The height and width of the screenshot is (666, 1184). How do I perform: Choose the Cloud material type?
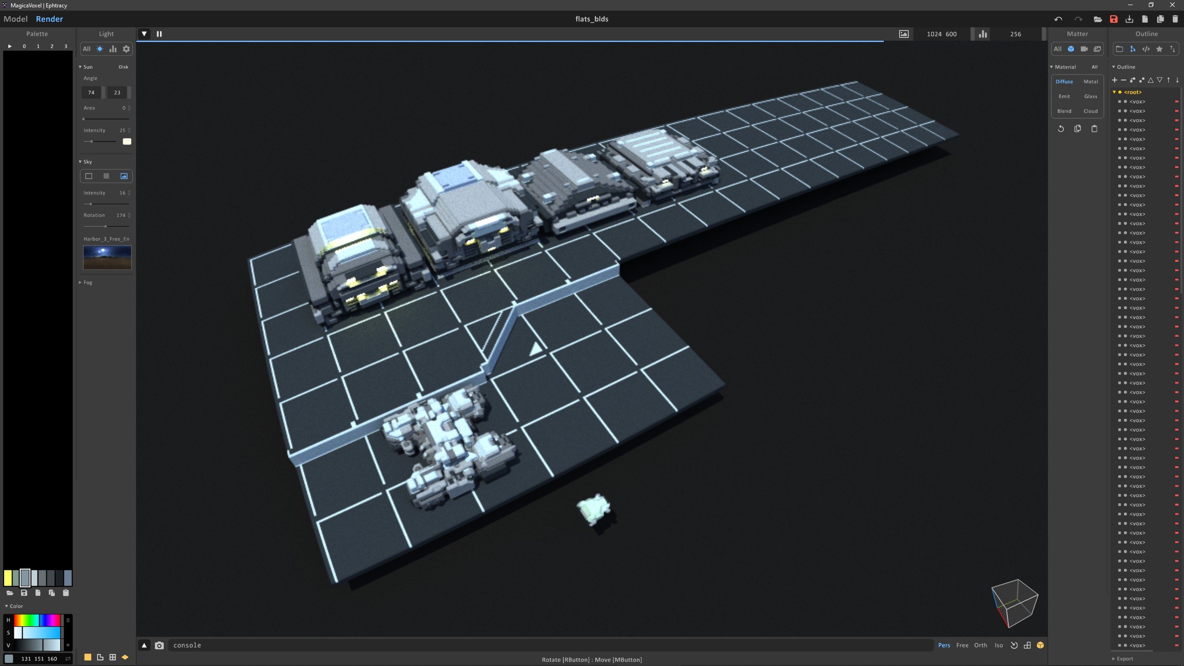[1091, 111]
